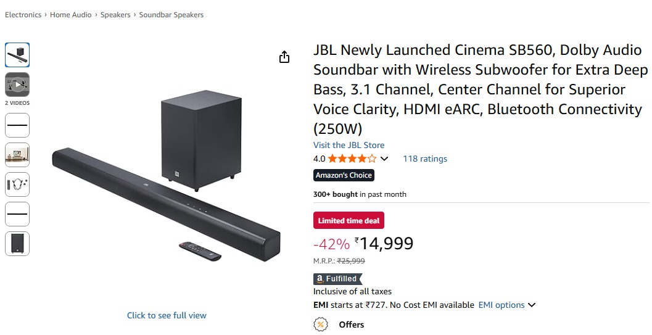Viewport: 652px width, 335px height.
Task: Click the star rating icons
Action: click(352, 159)
